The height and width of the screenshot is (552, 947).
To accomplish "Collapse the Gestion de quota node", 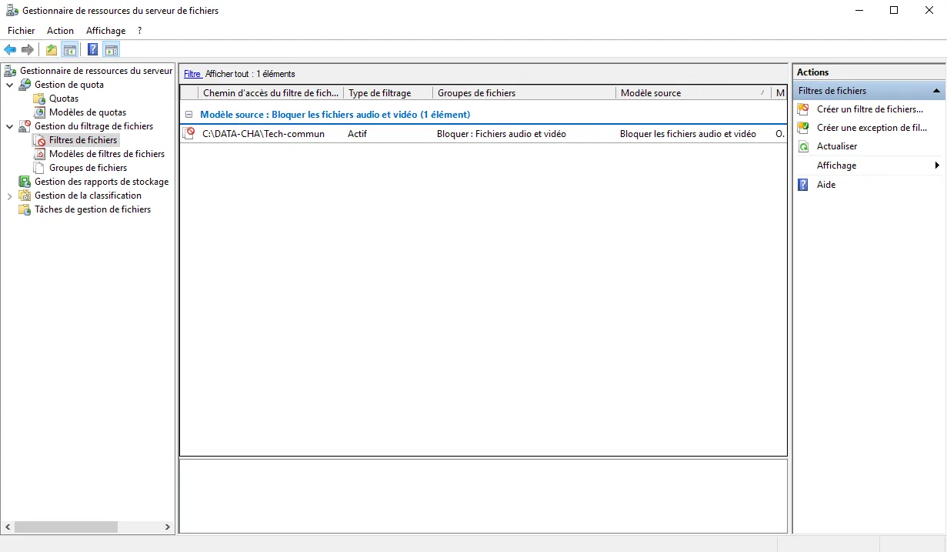I will [10, 85].
